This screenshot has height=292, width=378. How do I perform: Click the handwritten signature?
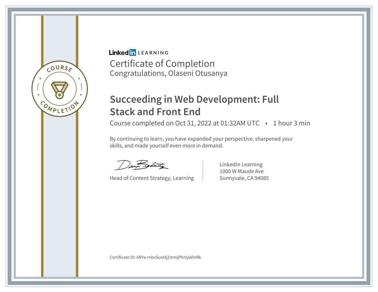pyautogui.click(x=141, y=165)
